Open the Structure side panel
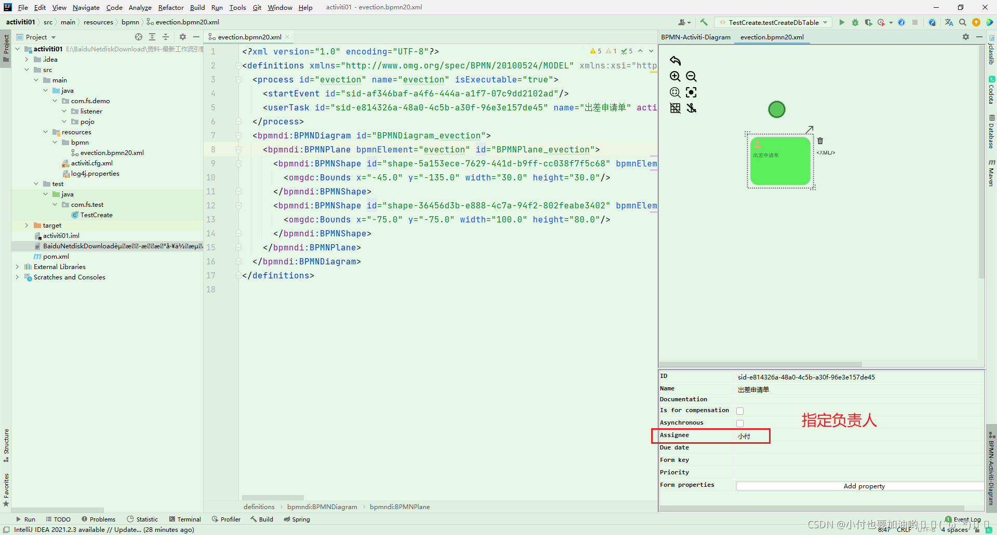 (x=6, y=445)
